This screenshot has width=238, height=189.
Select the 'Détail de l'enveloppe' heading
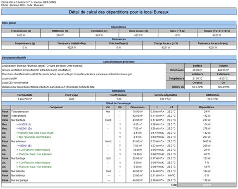118,103
